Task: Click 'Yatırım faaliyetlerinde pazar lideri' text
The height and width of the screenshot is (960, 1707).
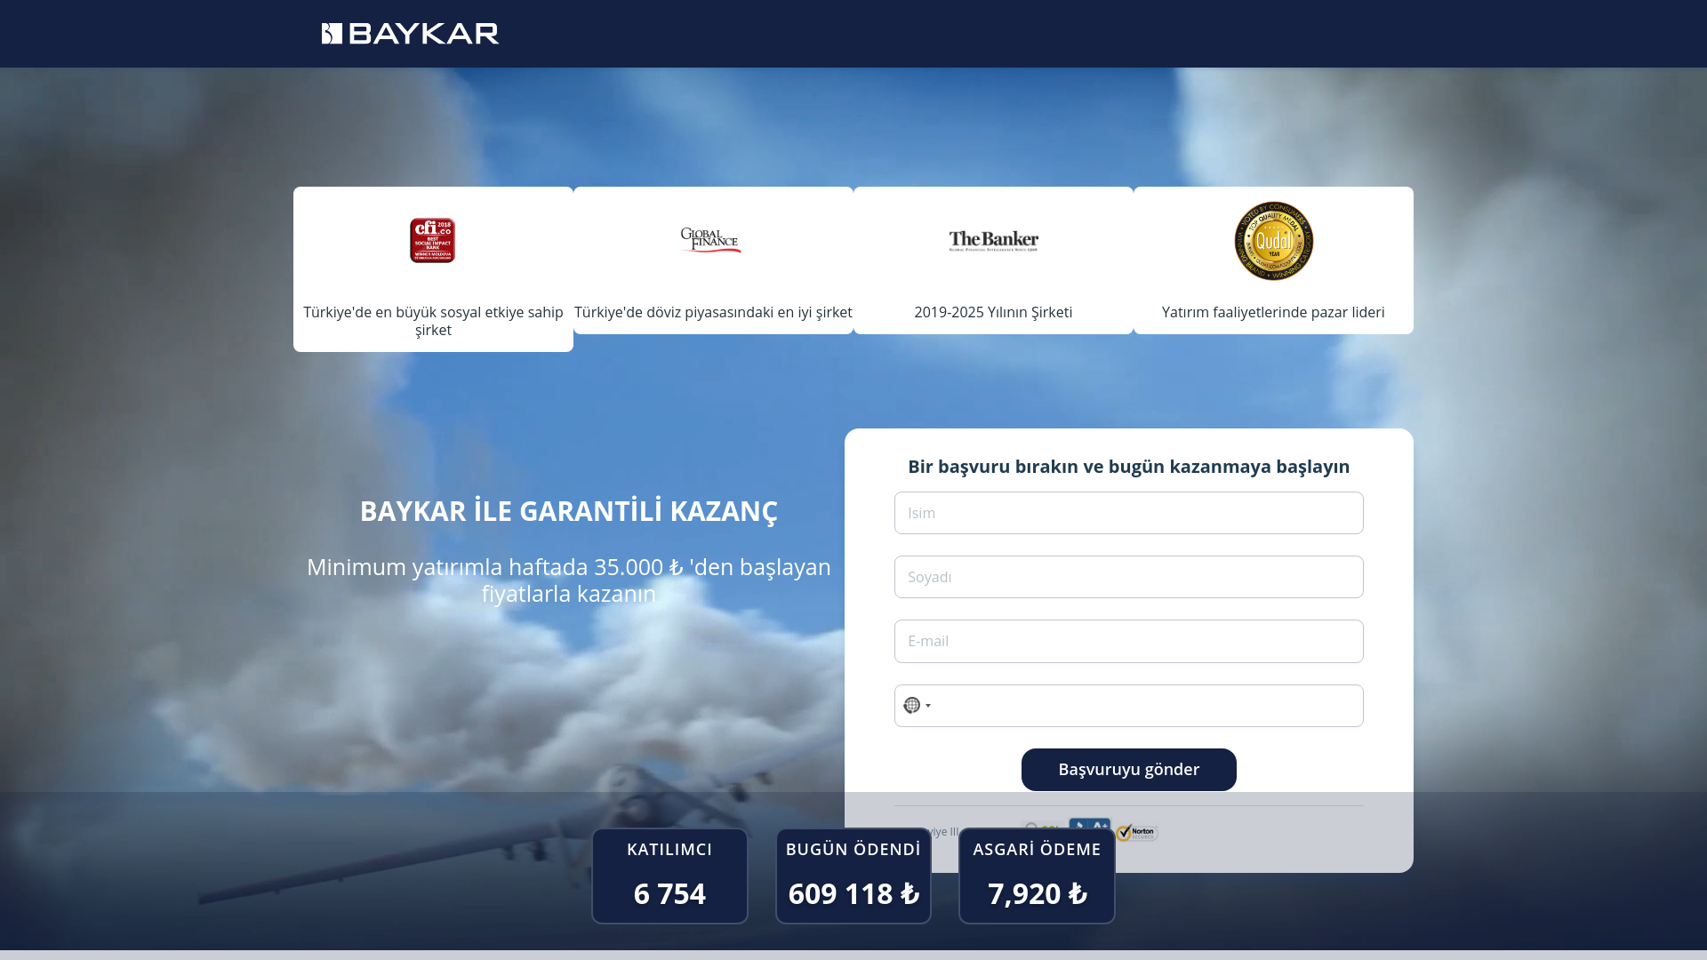Action: (x=1273, y=312)
